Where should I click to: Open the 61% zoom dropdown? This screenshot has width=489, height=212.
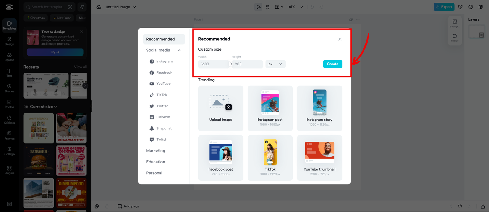[x=296, y=7]
